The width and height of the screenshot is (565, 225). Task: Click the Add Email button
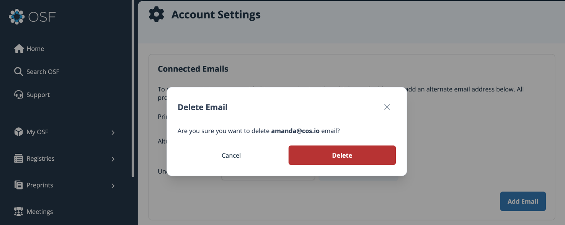point(523,201)
